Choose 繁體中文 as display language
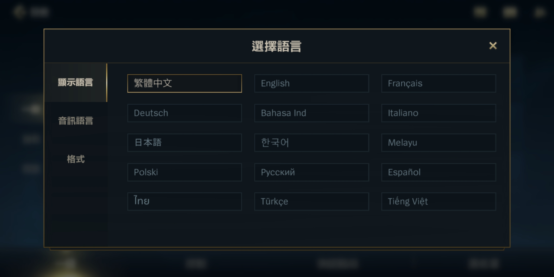The width and height of the screenshot is (554, 277). [184, 83]
